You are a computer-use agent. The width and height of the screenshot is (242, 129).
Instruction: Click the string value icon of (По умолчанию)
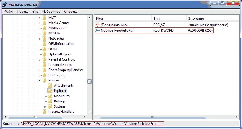pos(98,25)
